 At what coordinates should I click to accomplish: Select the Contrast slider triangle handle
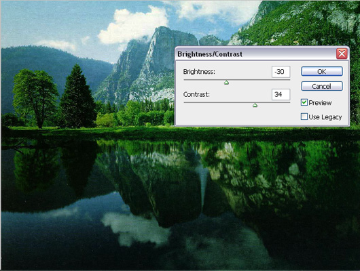[x=255, y=105]
